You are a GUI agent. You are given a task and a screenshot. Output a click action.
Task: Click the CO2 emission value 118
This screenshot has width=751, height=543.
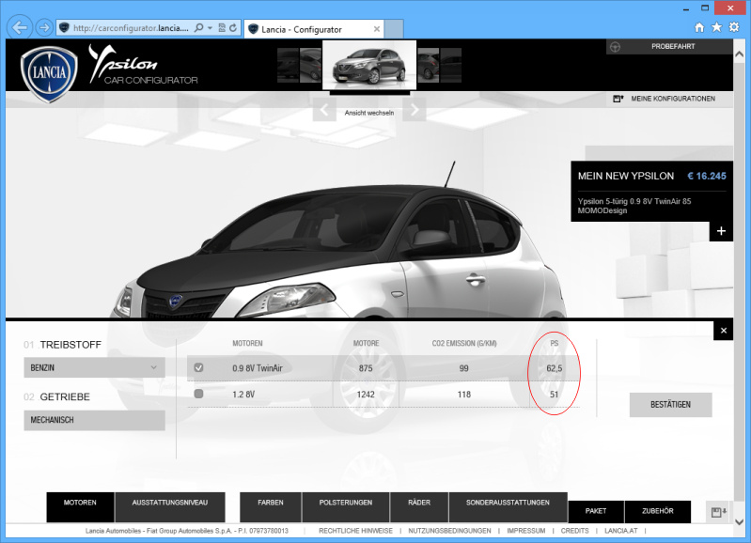pyautogui.click(x=463, y=395)
